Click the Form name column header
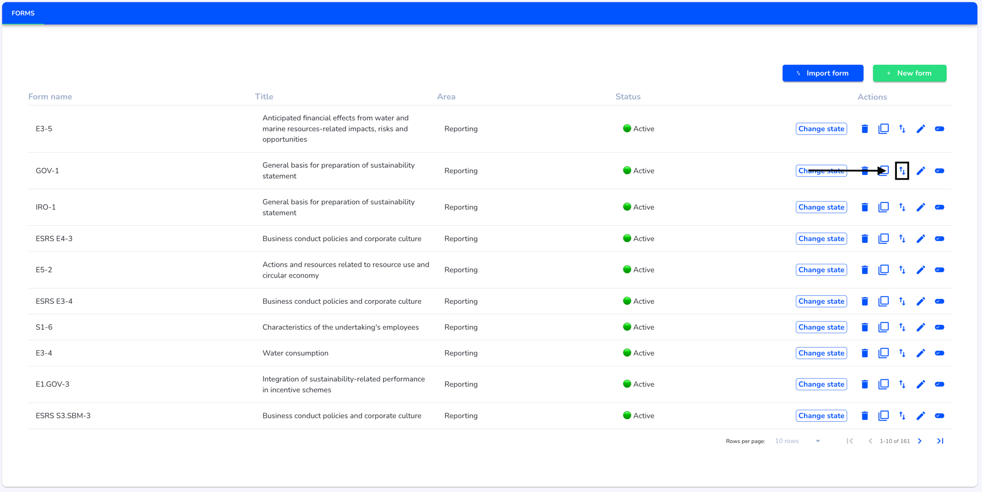 click(50, 96)
